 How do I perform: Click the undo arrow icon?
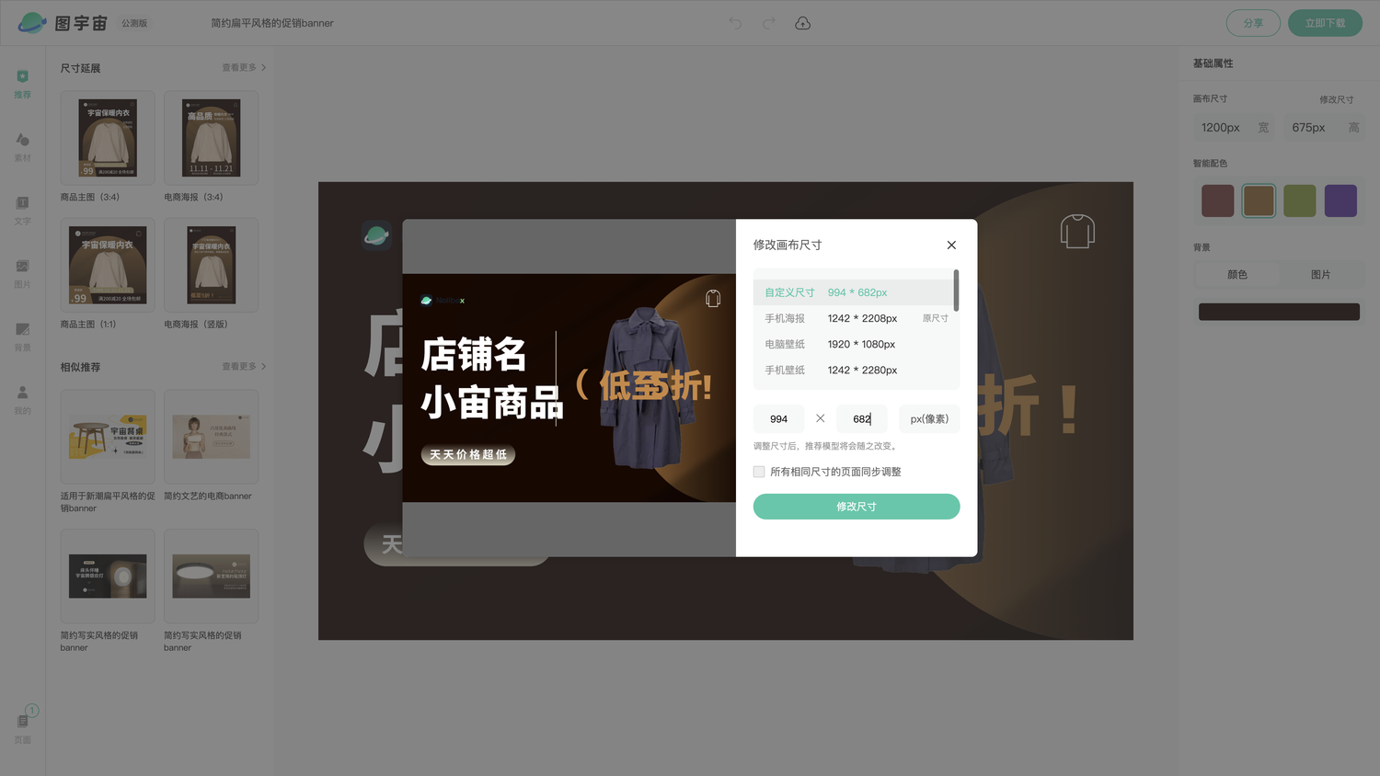point(735,23)
